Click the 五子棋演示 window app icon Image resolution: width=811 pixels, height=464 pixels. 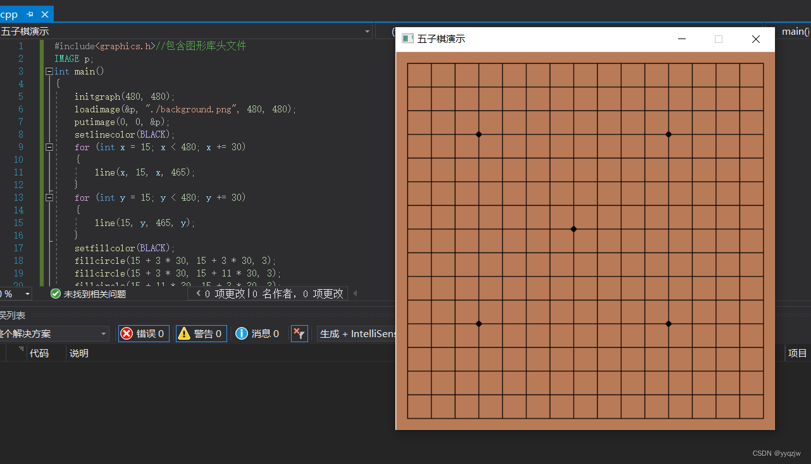point(407,39)
